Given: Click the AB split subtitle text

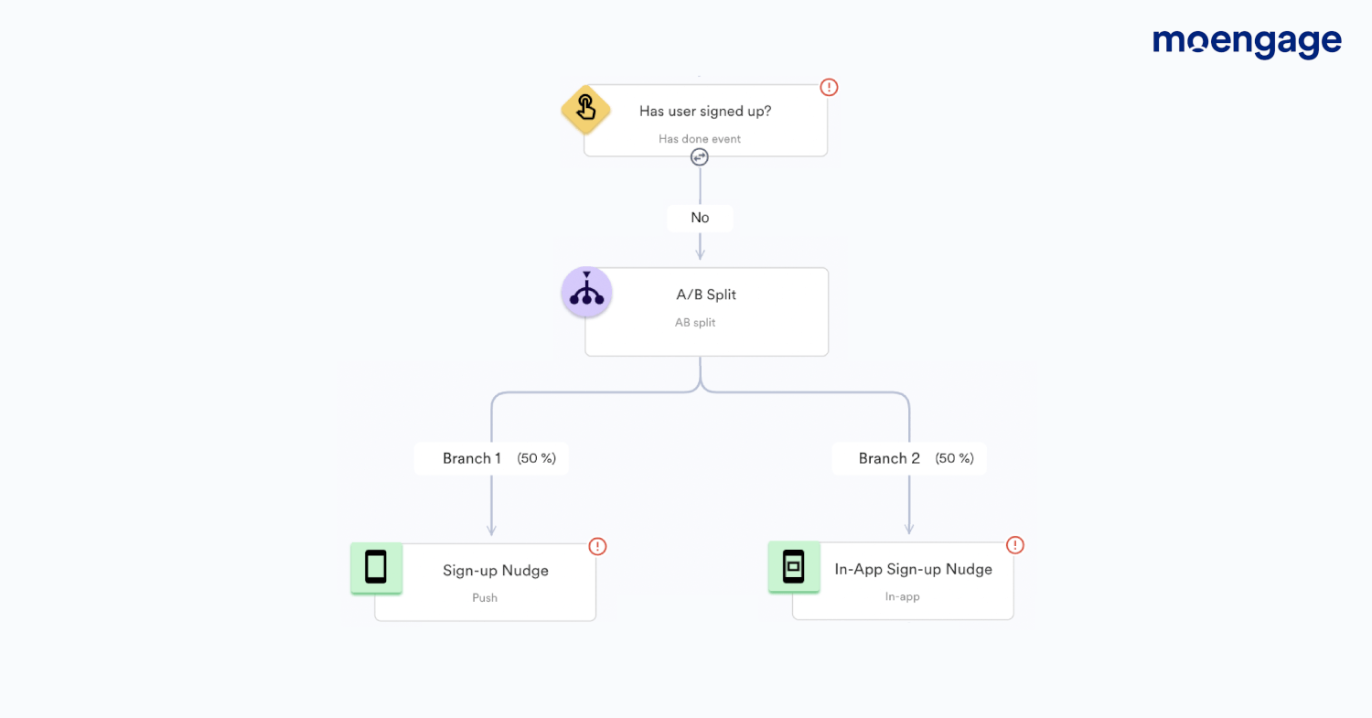Looking at the screenshot, I should click(x=695, y=323).
